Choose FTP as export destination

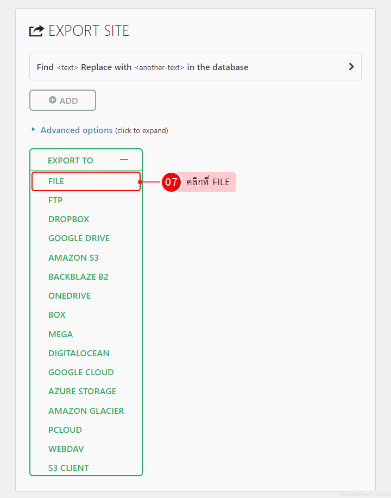coord(55,200)
